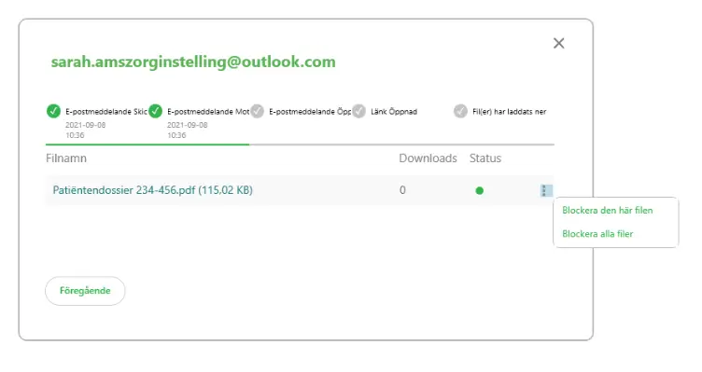The image size is (702, 372).
Task: Click the E-postmeddelande Öpp step label
Action: [x=310, y=112]
